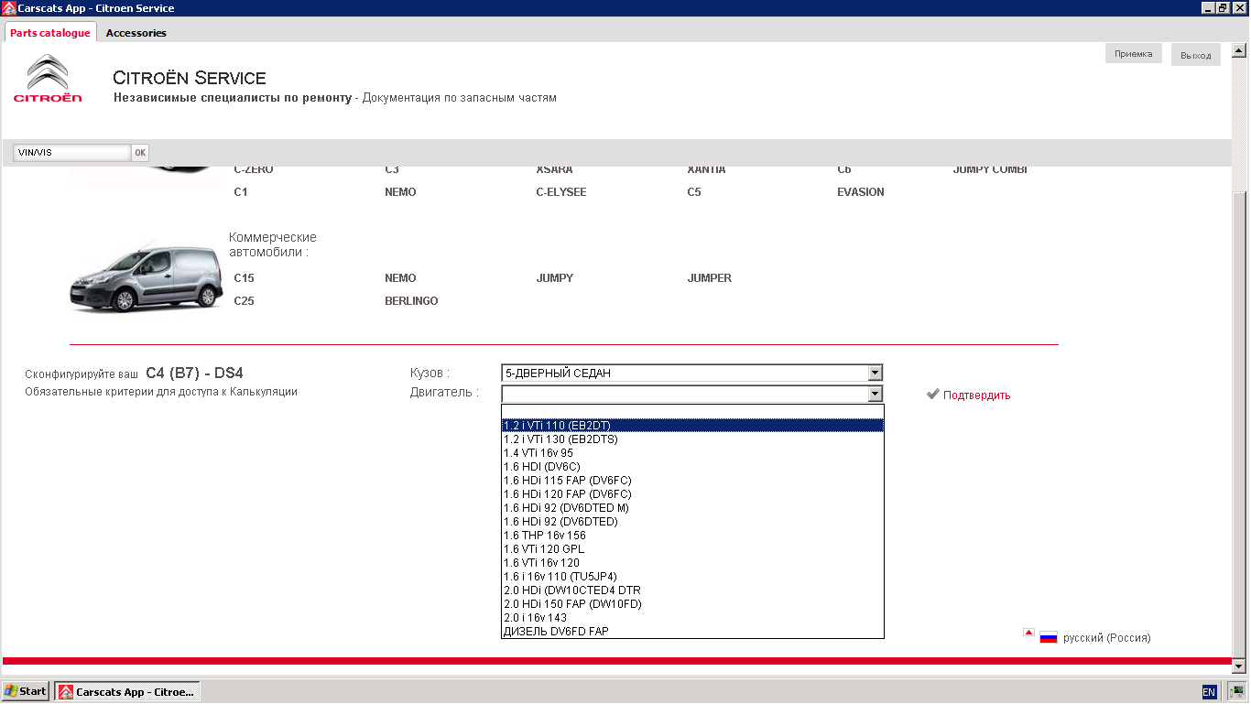
Task: Select engine 1.2 i VTi 130 (EB2DTS)
Action: (x=692, y=439)
